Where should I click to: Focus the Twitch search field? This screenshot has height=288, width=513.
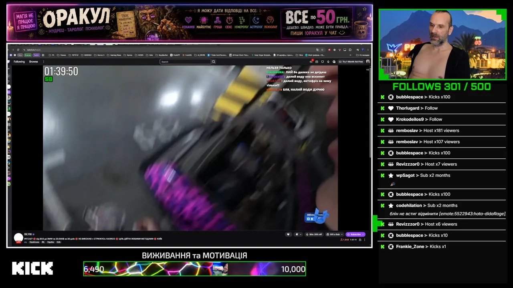tap(185, 62)
